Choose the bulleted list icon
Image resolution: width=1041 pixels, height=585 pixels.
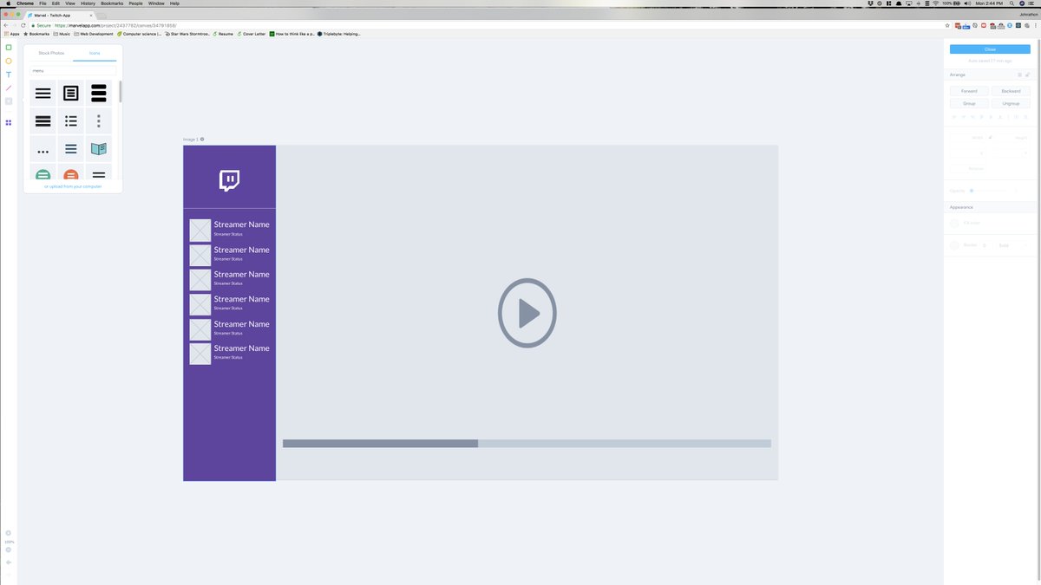[71, 121]
